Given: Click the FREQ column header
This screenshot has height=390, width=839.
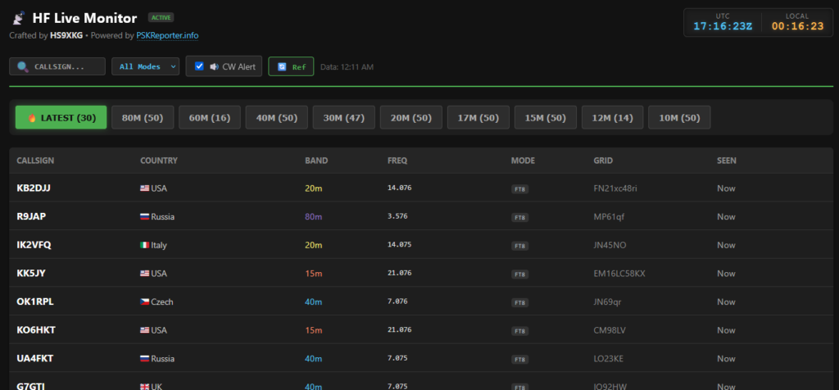Looking at the screenshot, I should [x=397, y=161].
